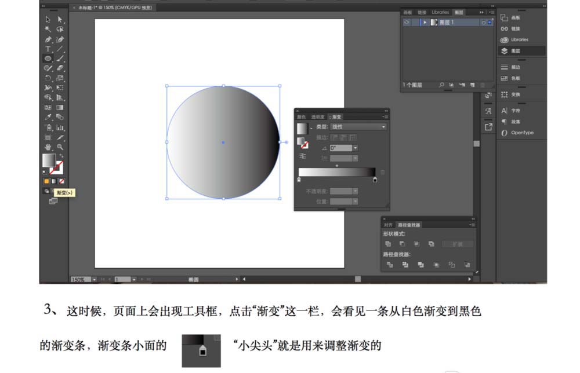Screen dimensions: 580x373
Task: Click the 图层 1 target circle
Action: click(x=484, y=23)
